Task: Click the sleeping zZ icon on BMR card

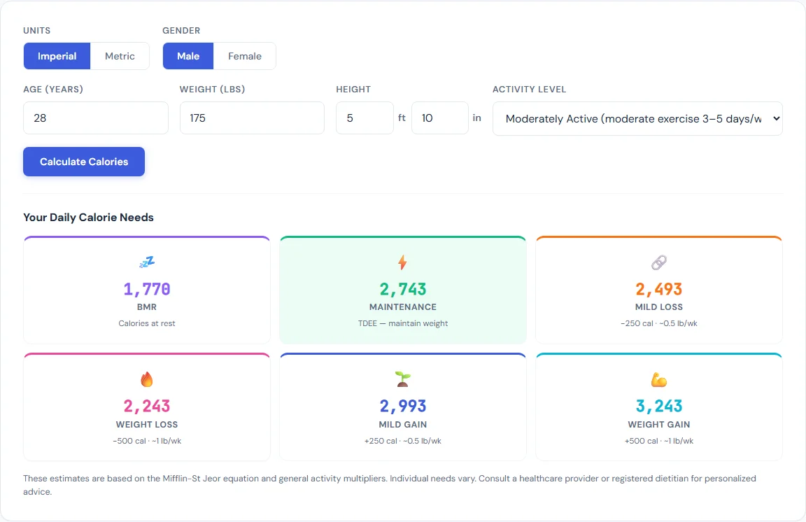Action: pyautogui.click(x=146, y=262)
